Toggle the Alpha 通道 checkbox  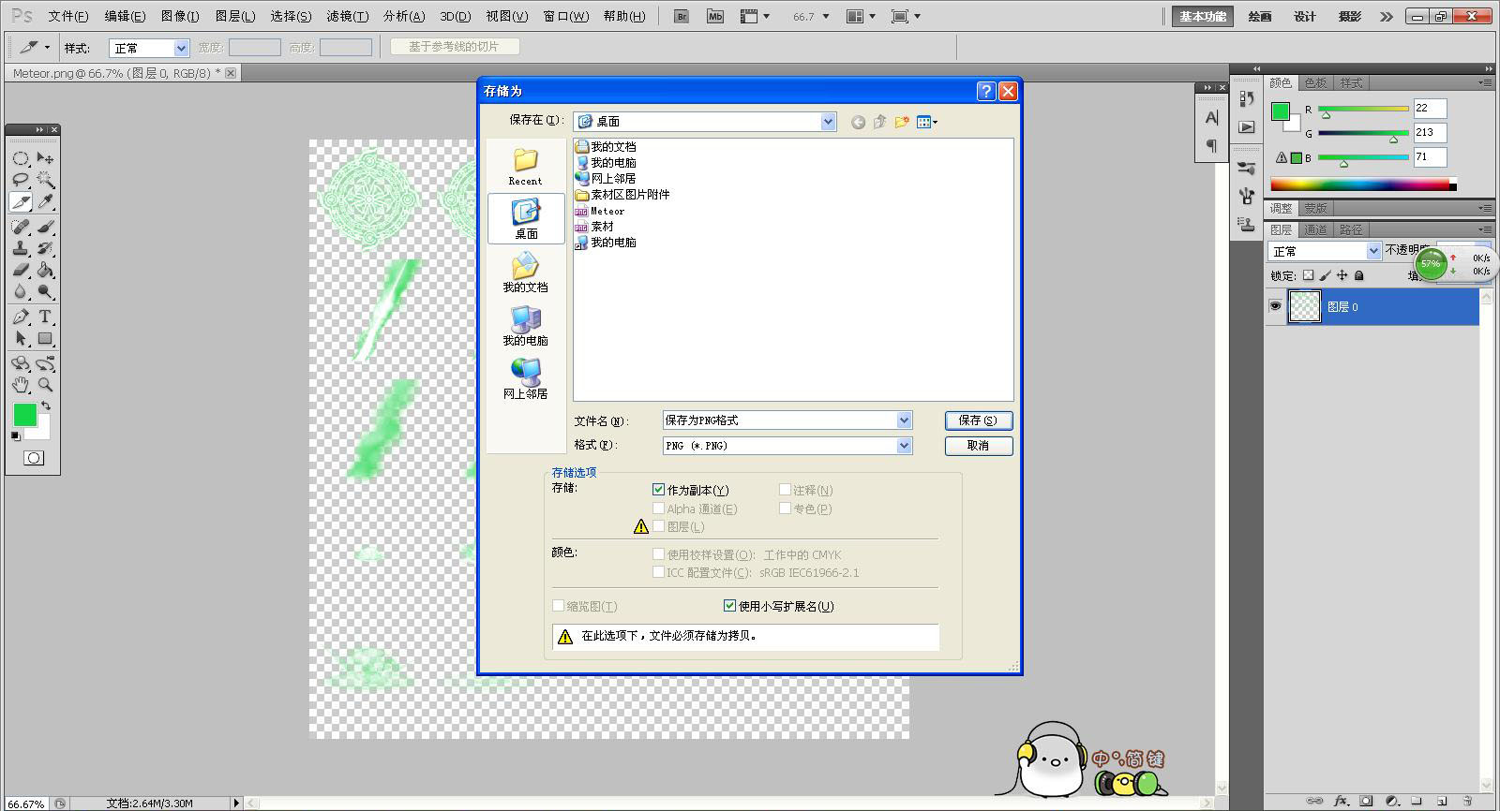coord(658,509)
